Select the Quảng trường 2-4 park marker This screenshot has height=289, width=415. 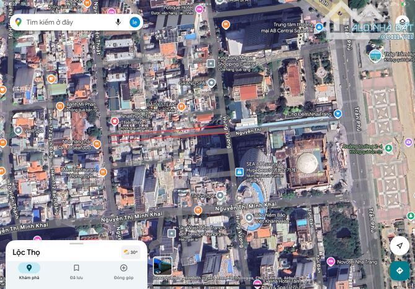388,149
